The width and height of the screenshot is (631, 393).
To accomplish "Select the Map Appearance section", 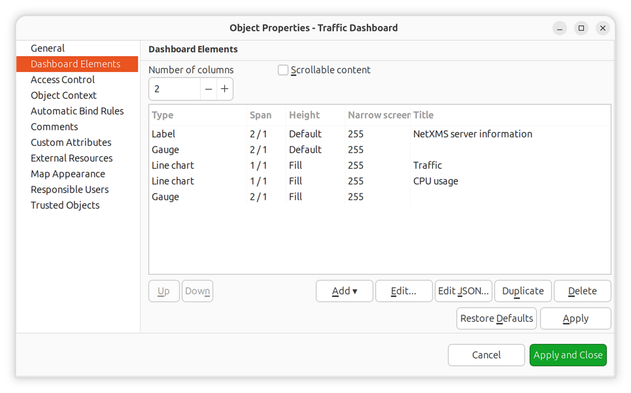I will (x=68, y=173).
